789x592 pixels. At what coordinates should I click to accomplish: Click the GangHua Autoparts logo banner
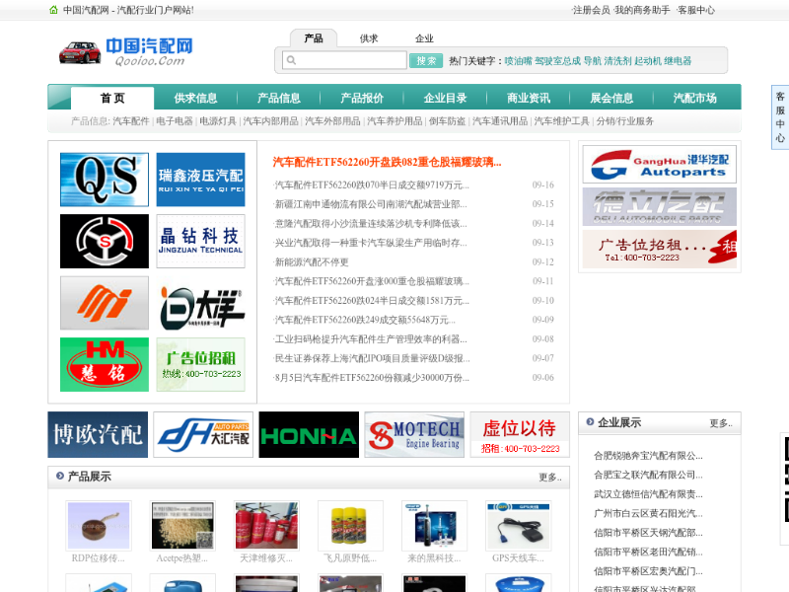click(659, 164)
